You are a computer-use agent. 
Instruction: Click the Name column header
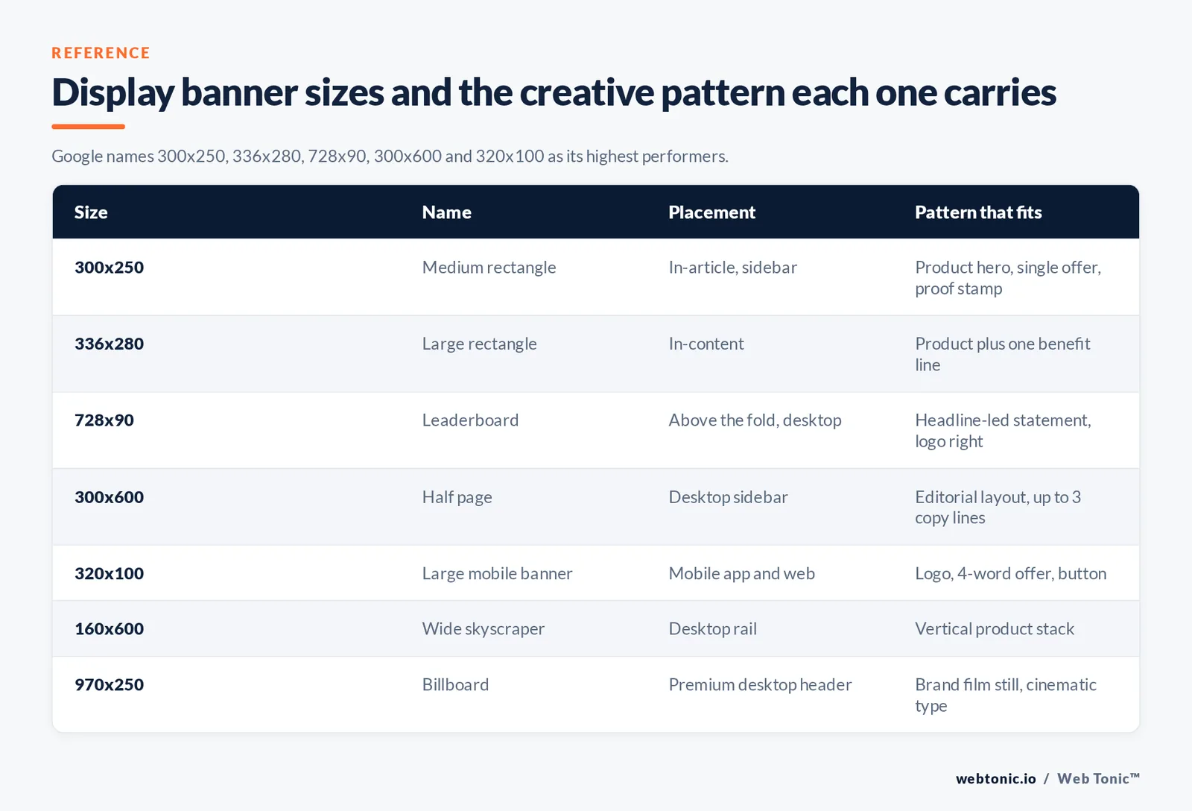(x=446, y=212)
